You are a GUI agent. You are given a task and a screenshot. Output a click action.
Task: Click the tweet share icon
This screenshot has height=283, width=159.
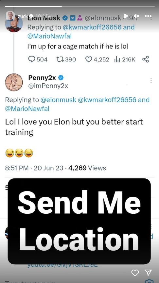pyautogui.click(x=146, y=59)
